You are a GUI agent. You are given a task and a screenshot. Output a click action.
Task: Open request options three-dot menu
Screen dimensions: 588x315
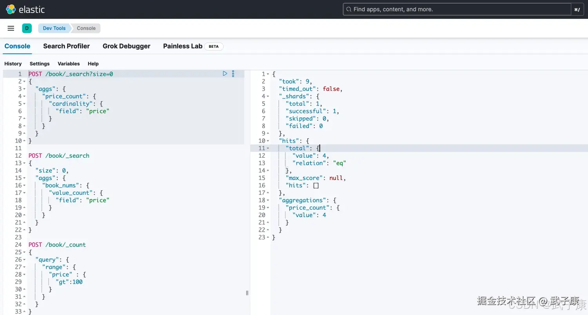click(233, 74)
